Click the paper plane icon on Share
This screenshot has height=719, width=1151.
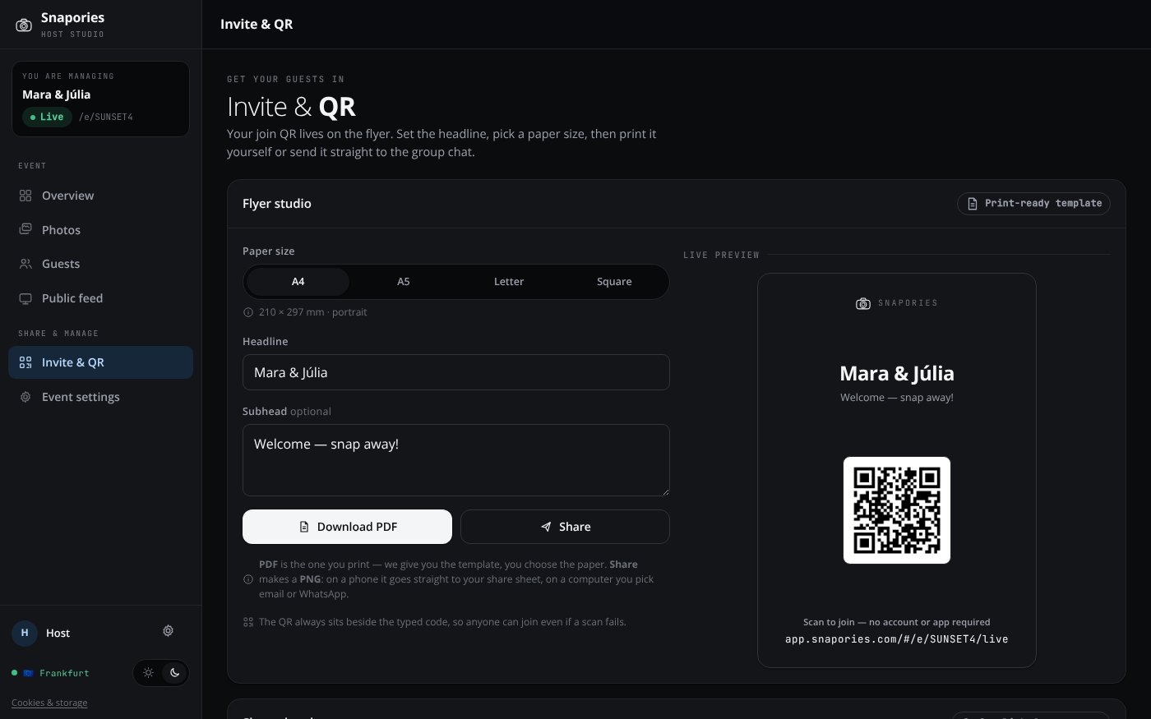pyautogui.click(x=546, y=527)
